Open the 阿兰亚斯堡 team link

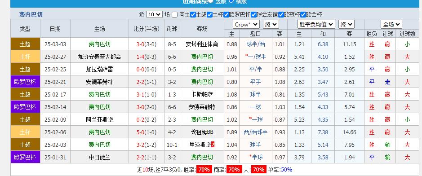click(x=100, y=119)
